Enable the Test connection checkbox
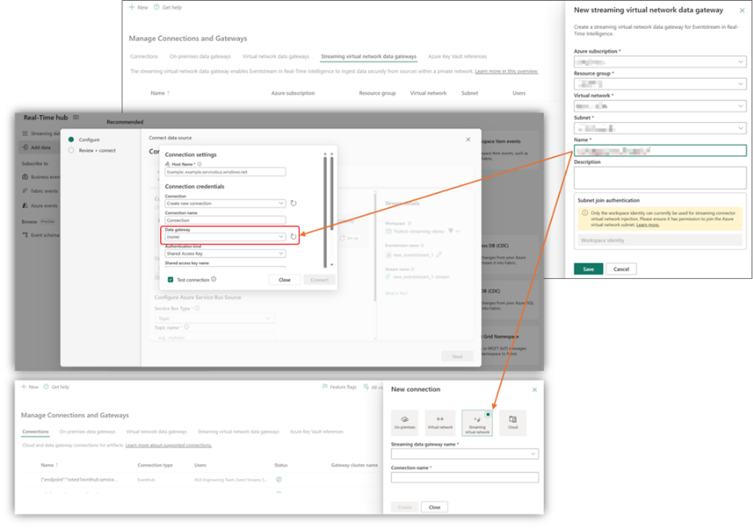The height and width of the screenshot is (529, 753). pyautogui.click(x=170, y=280)
